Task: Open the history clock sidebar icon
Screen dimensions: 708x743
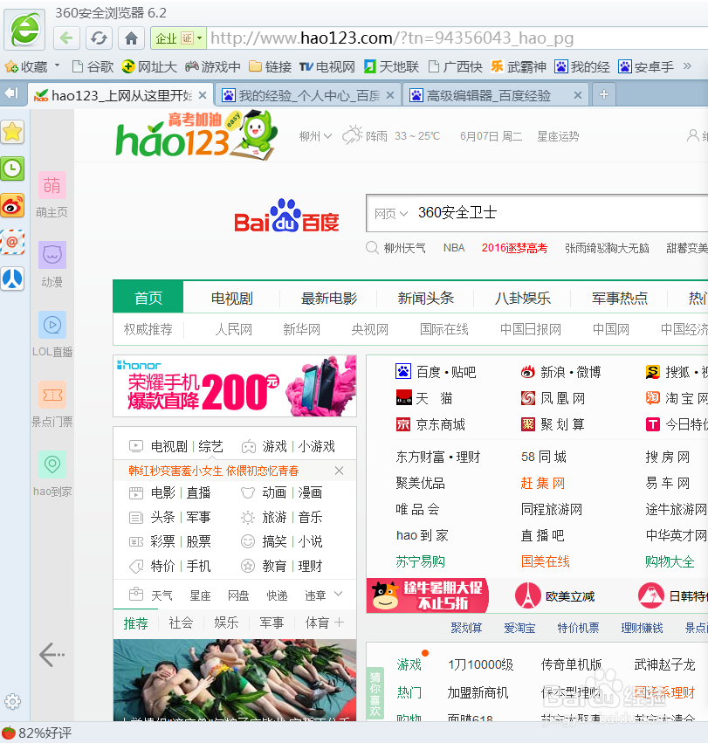Action: pos(13,169)
